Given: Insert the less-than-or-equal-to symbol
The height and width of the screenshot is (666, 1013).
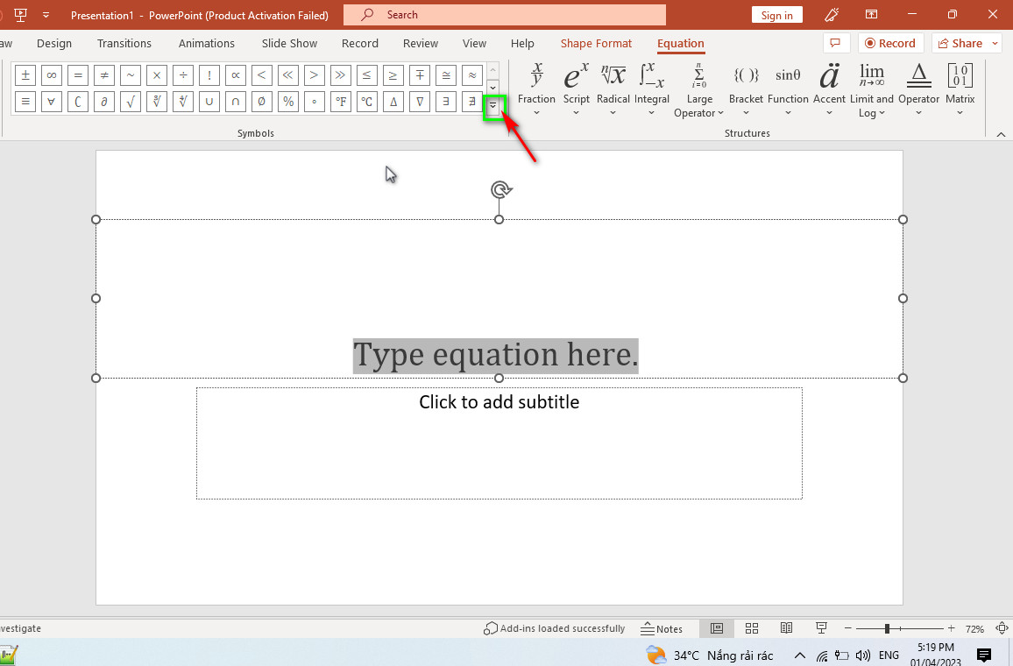Looking at the screenshot, I should pos(367,75).
